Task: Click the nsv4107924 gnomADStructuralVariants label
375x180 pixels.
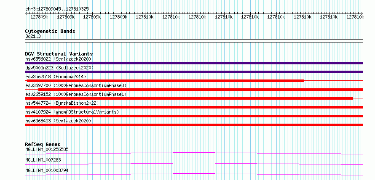Action: (72, 112)
